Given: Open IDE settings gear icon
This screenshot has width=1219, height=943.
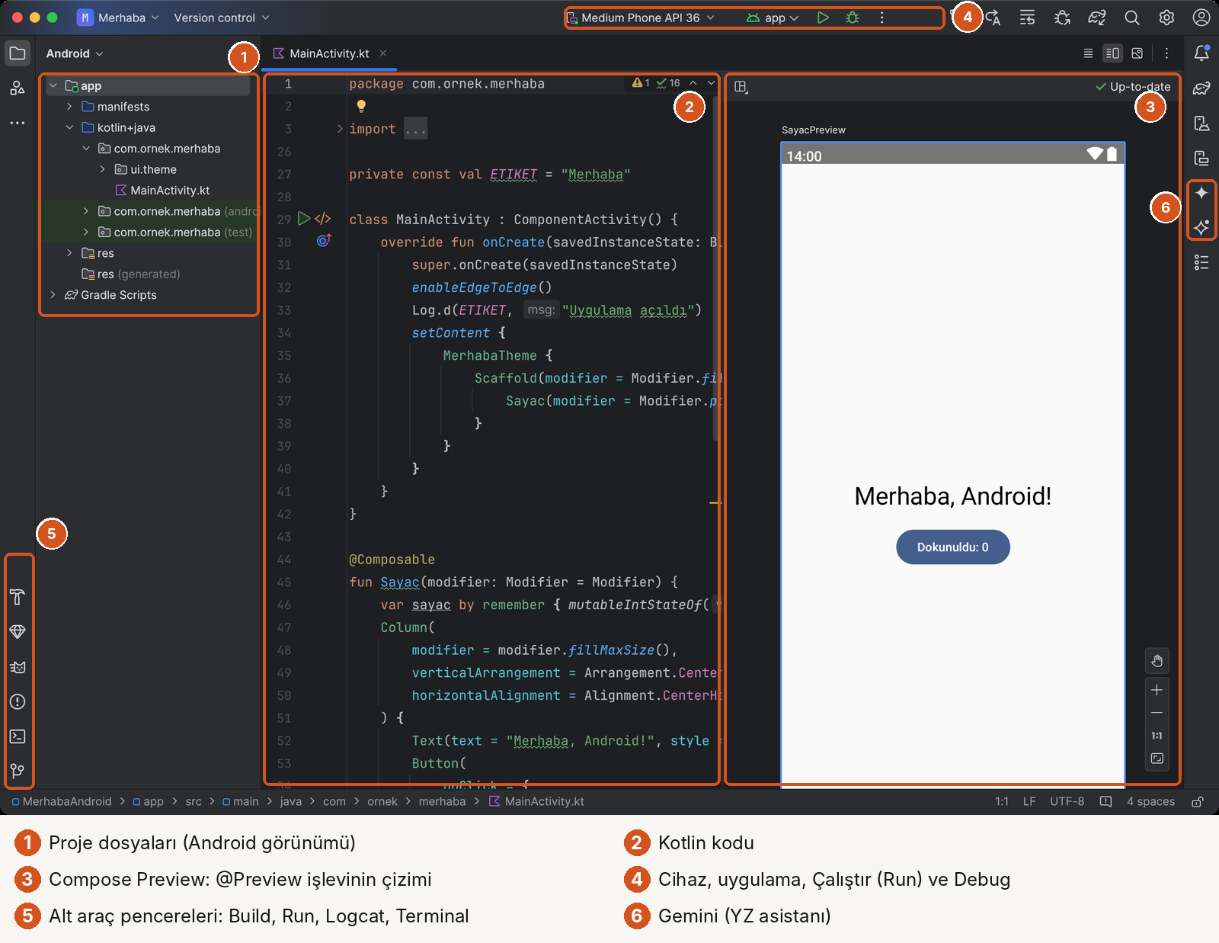Looking at the screenshot, I should pos(1166,18).
